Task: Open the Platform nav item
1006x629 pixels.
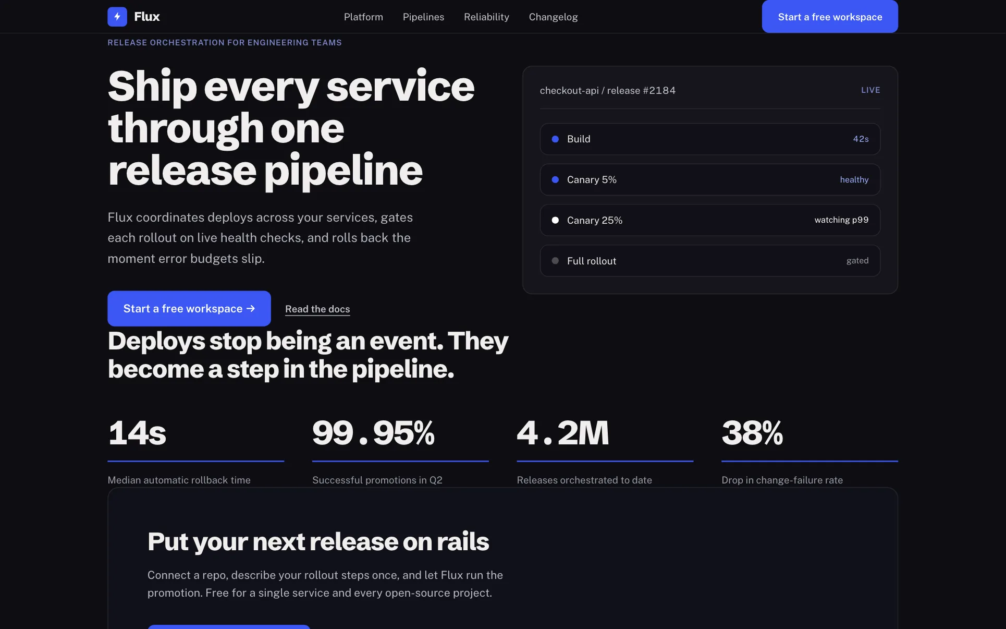Action: coord(363,17)
